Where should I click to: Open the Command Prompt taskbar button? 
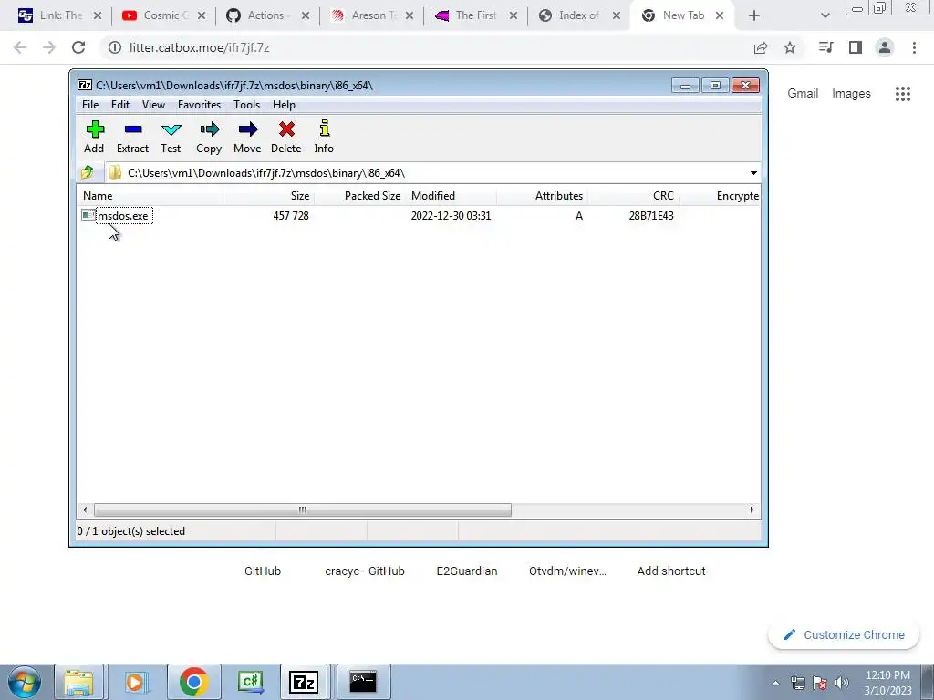click(x=363, y=682)
